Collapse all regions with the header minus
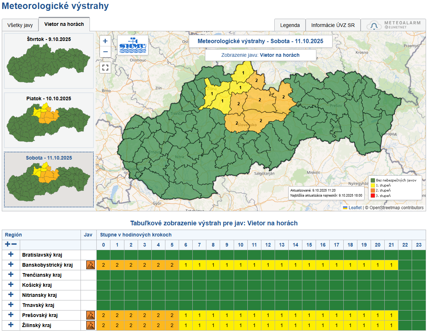 pos(14,244)
